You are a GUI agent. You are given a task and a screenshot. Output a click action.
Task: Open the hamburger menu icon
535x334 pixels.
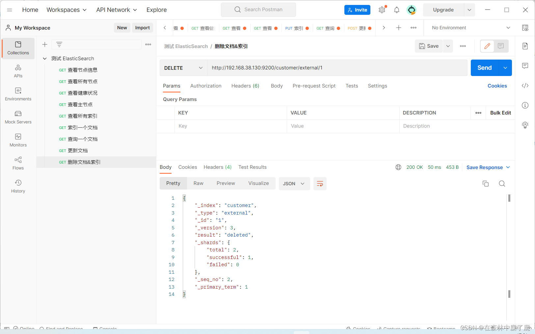[10, 10]
